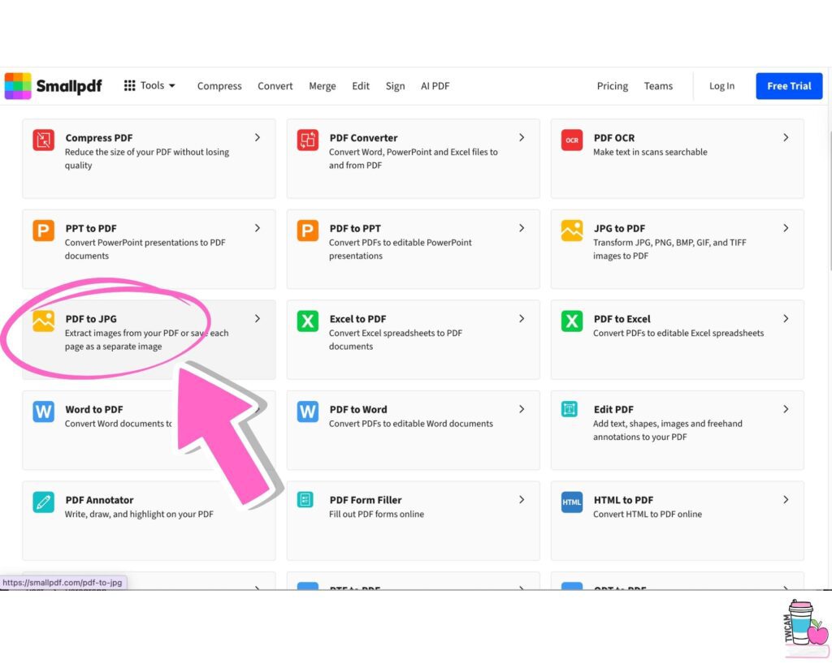Image resolution: width=832 pixels, height=668 pixels.
Task: Select the PDF Annotator pencil icon
Action: pos(44,502)
